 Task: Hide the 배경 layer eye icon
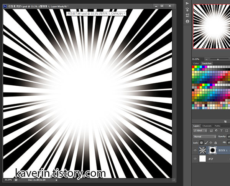pyautogui.click(x=195, y=159)
